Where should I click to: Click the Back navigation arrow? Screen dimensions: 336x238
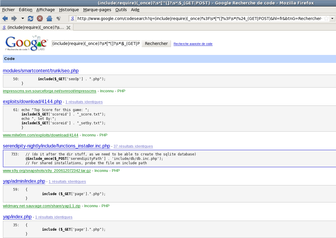(x=5, y=19)
